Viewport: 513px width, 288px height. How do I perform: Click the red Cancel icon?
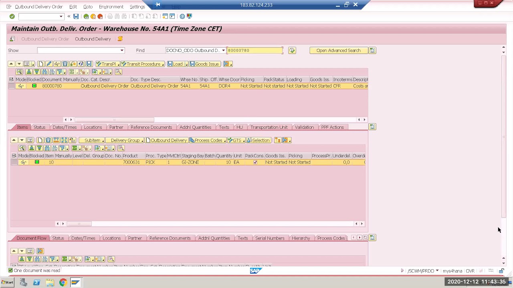click(100, 16)
